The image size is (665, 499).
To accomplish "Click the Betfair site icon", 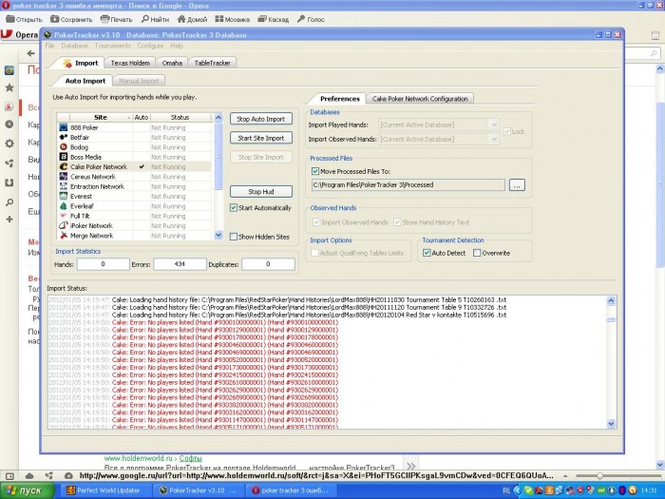I will (x=63, y=137).
